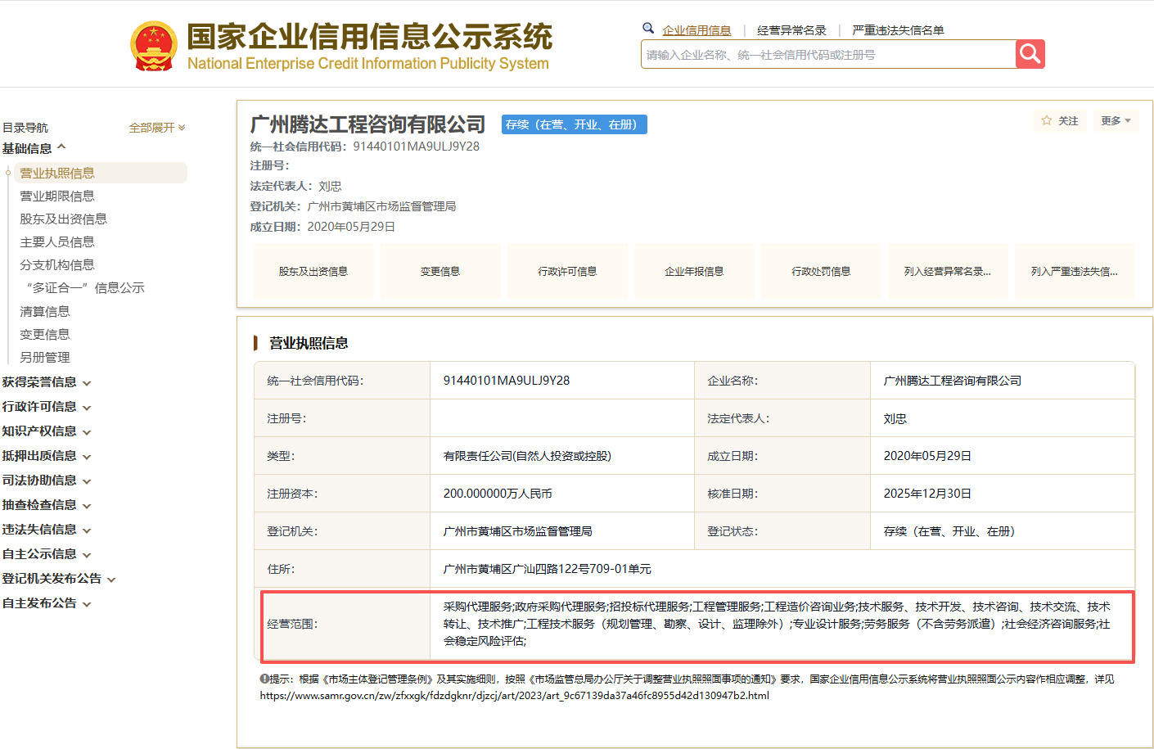Click the address 广州市黄埔区广汕四路122号709-01单元

point(547,569)
